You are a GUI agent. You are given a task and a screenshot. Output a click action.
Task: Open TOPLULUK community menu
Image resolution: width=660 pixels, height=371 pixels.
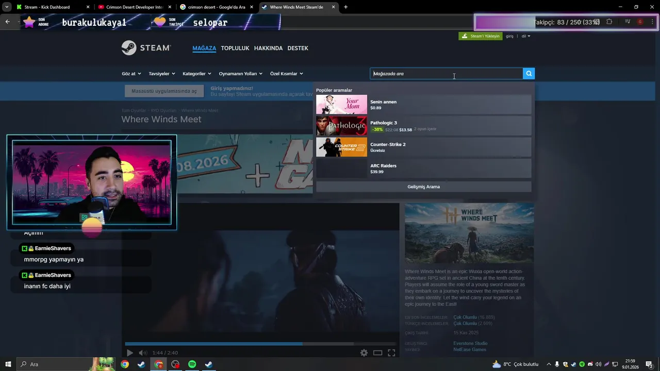click(x=235, y=48)
